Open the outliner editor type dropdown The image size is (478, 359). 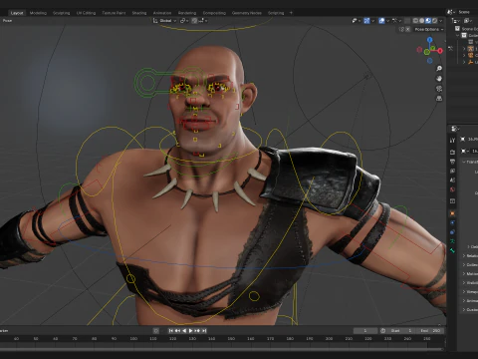coord(456,21)
